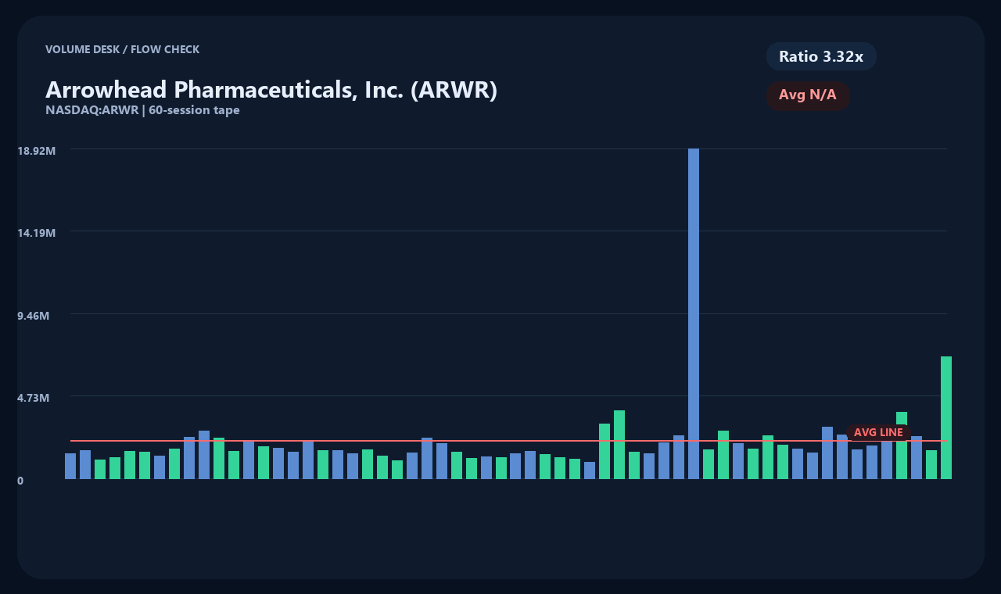Click the 9.46M axis label
The width and height of the screenshot is (1001, 594).
[x=34, y=316]
